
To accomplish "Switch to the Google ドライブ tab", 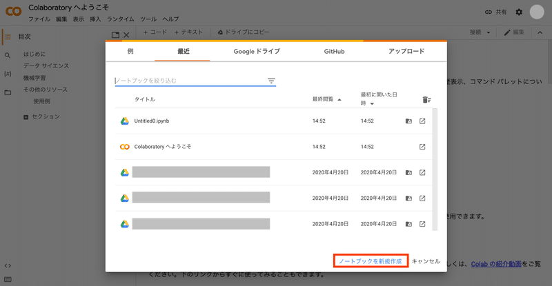I will (x=257, y=52).
